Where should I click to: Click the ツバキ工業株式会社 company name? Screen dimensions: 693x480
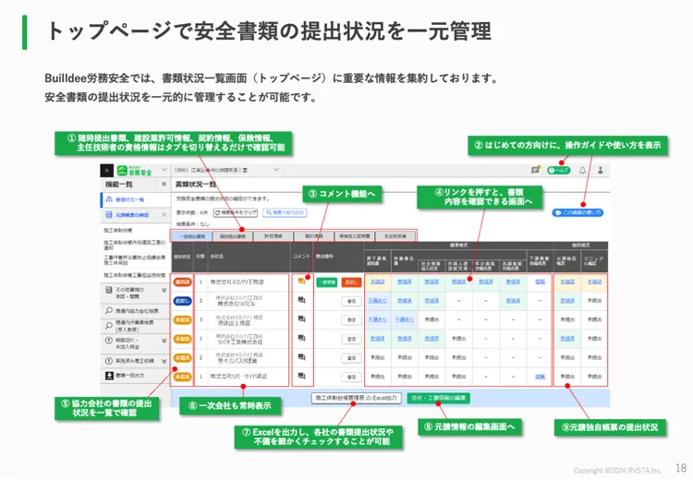pyautogui.click(x=240, y=342)
